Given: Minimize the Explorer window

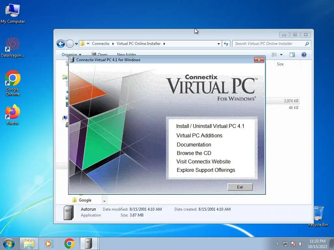Looking at the screenshot, I should click(x=284, y=35).
